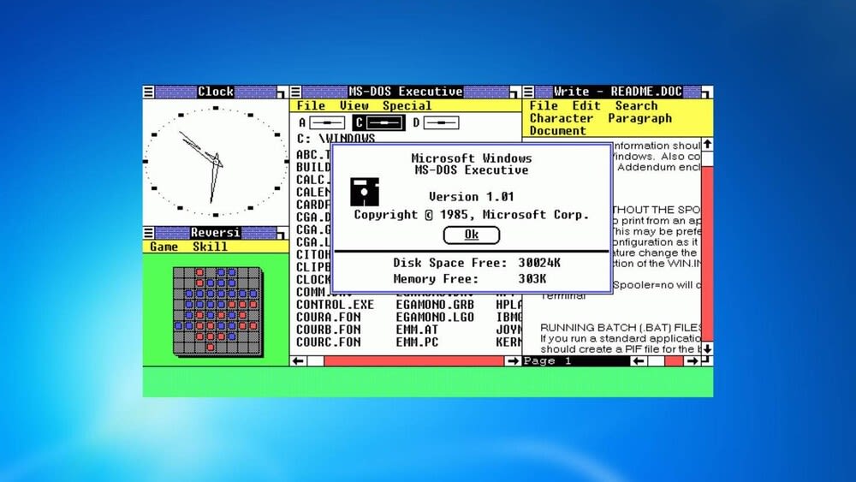Open the View menu in MS-DOS Executive
Viewport: 856px width, 482px height.
(x=354, y=106)
